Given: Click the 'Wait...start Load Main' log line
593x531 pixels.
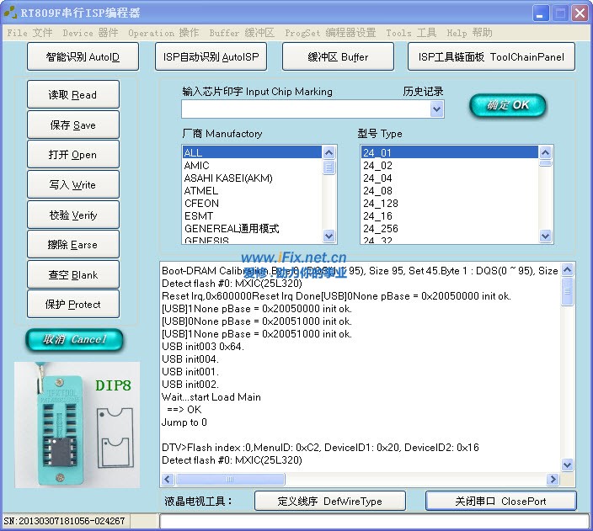Looking at the screenshot, I should click(x=211, y=397).
